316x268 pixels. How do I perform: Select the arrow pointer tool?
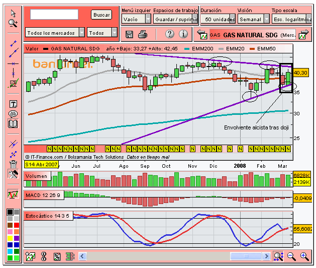click(13, 13)
